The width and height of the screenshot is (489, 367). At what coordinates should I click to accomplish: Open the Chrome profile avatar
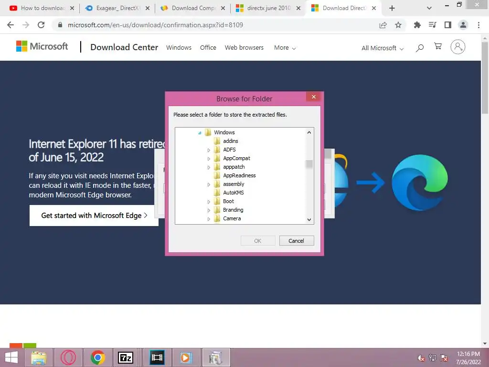[463, 25]
